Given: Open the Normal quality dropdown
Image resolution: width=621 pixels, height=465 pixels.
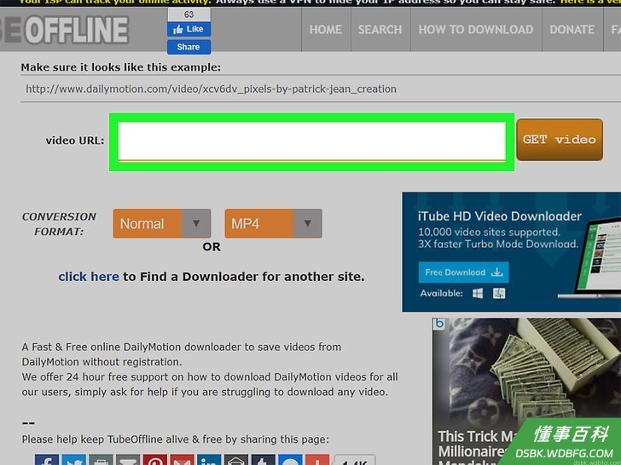Looking at the screenshot, I should coord(161,223).
